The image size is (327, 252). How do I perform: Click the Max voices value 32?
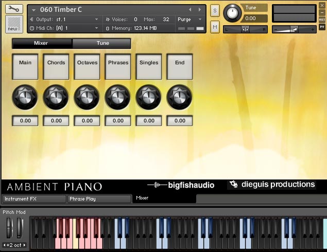(x=166, y=20)
